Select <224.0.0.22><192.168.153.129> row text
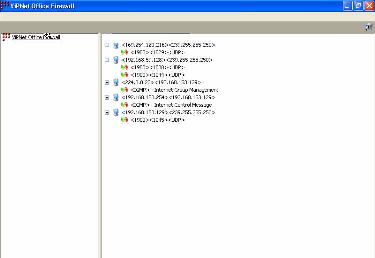 tap(161, 82)
